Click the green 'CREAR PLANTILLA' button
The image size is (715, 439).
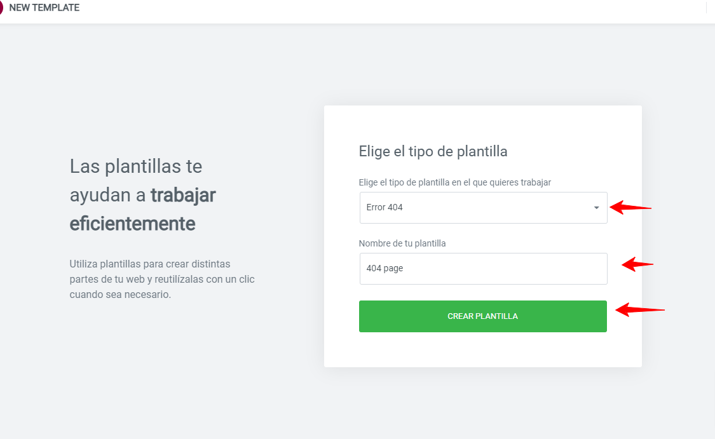click(x=483, y=316)
